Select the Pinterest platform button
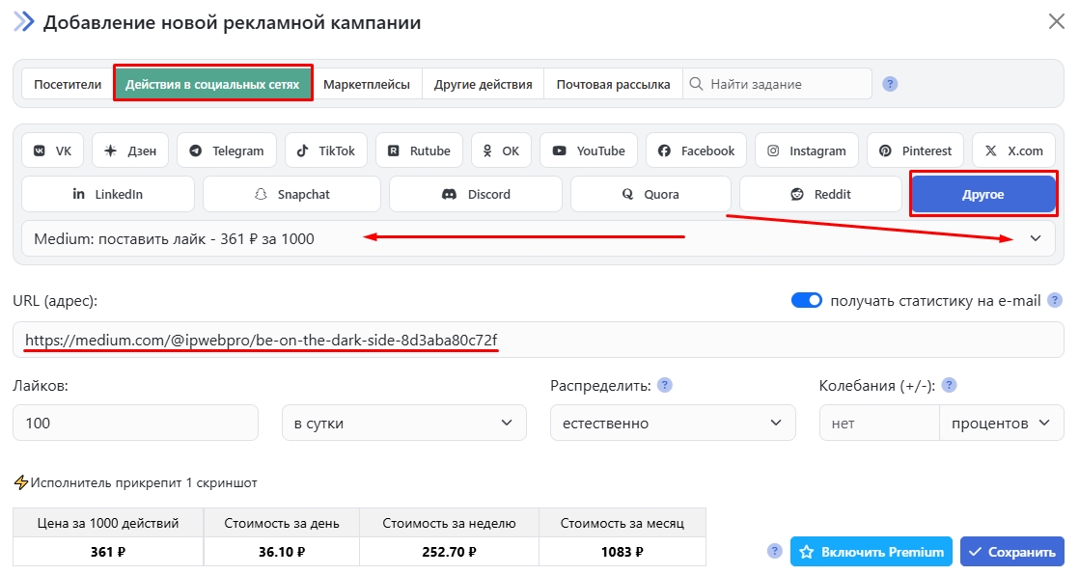Image resolution: width=1079 pixels, height=575 pixels. 915,151
